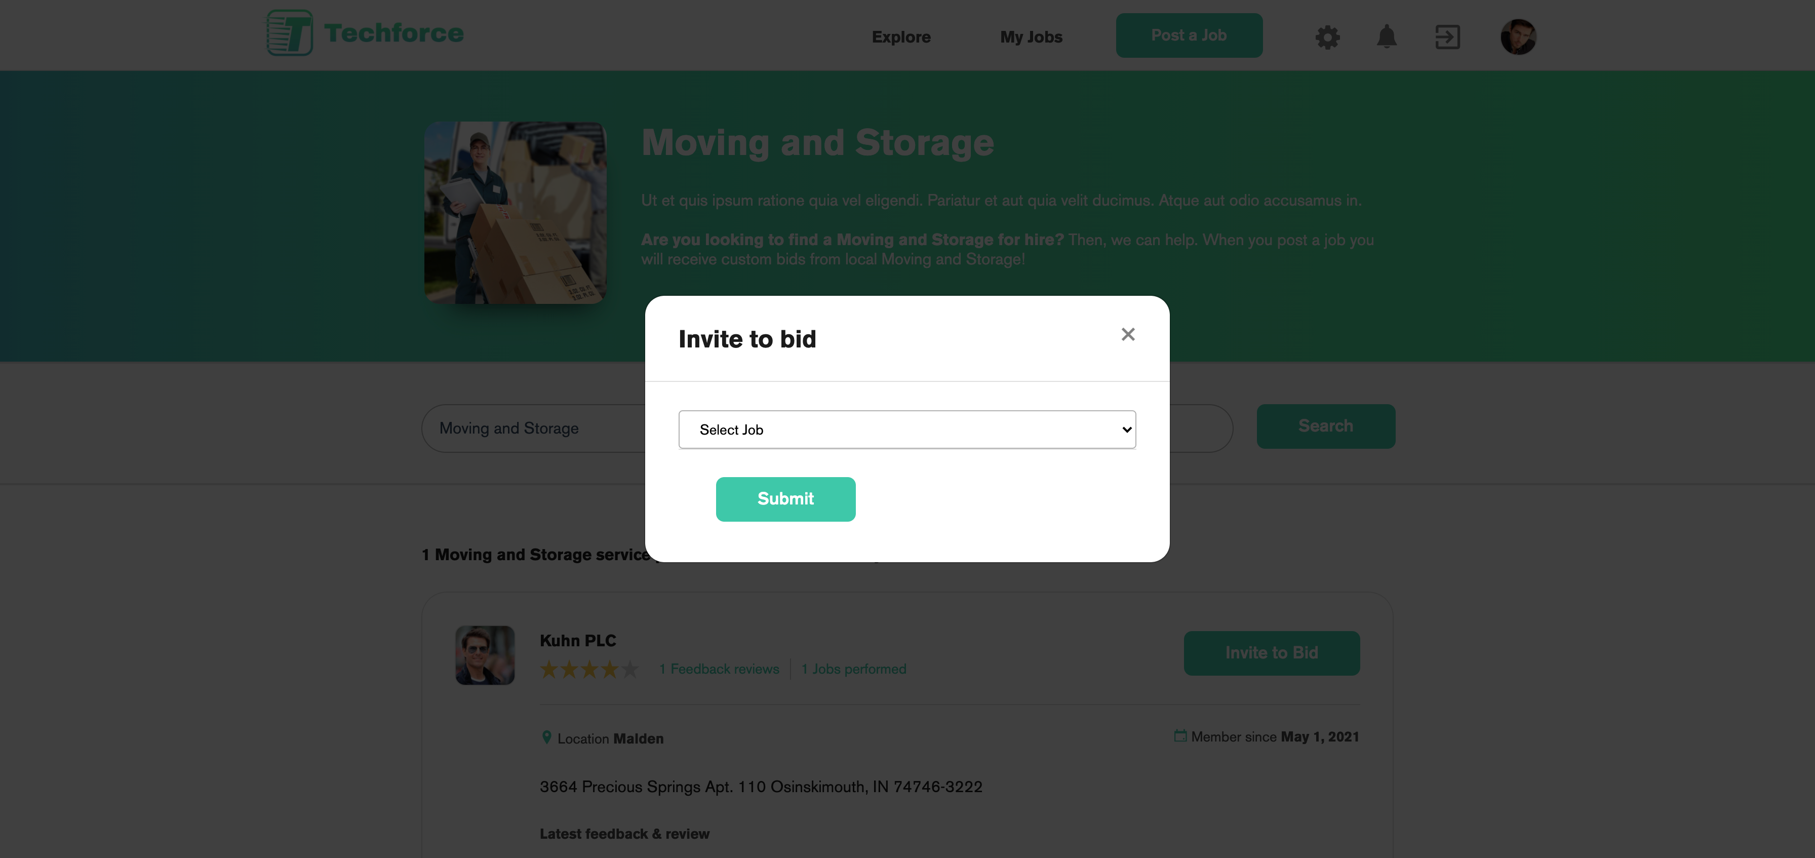The height and width of the screenshot is (858, 1815).
Task: Click the star rating for Kuhn PLC
Action: click(589, 669)
